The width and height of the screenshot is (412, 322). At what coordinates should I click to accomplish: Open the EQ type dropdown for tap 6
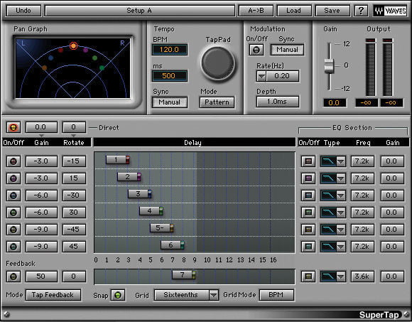point(341,247)
